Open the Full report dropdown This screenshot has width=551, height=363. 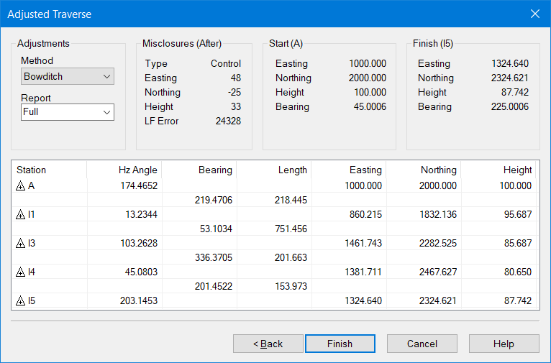[68, 112]
